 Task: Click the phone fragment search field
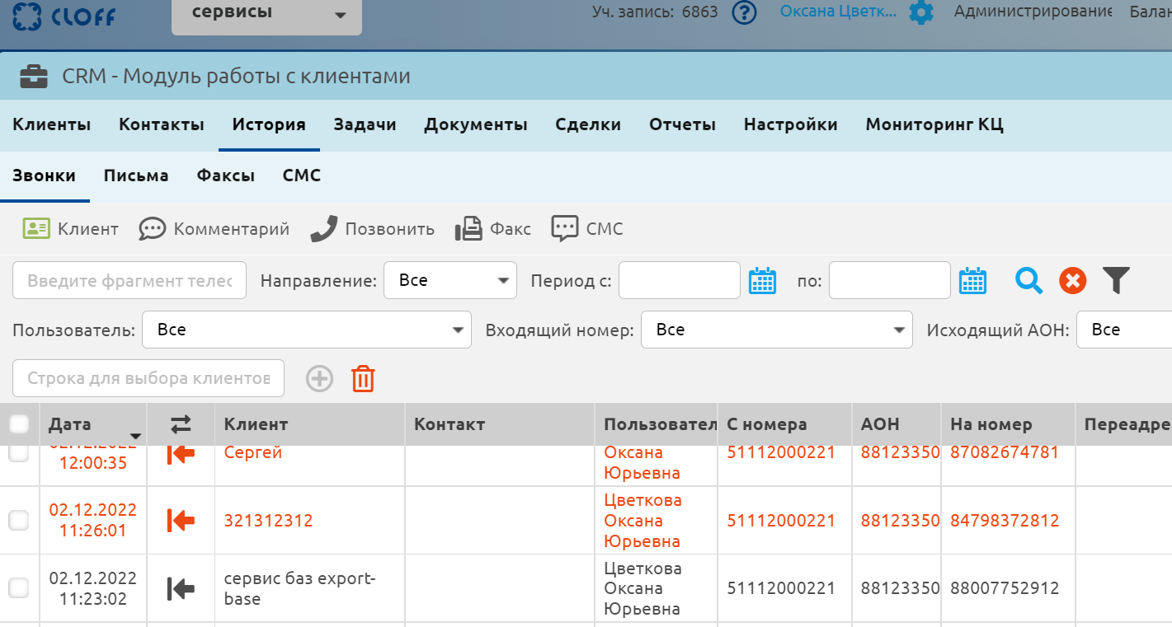[x=129, y=280]
